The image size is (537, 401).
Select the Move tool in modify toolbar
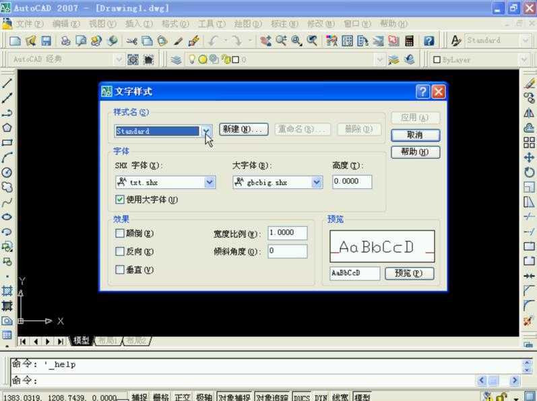click(x=529, y=158)
